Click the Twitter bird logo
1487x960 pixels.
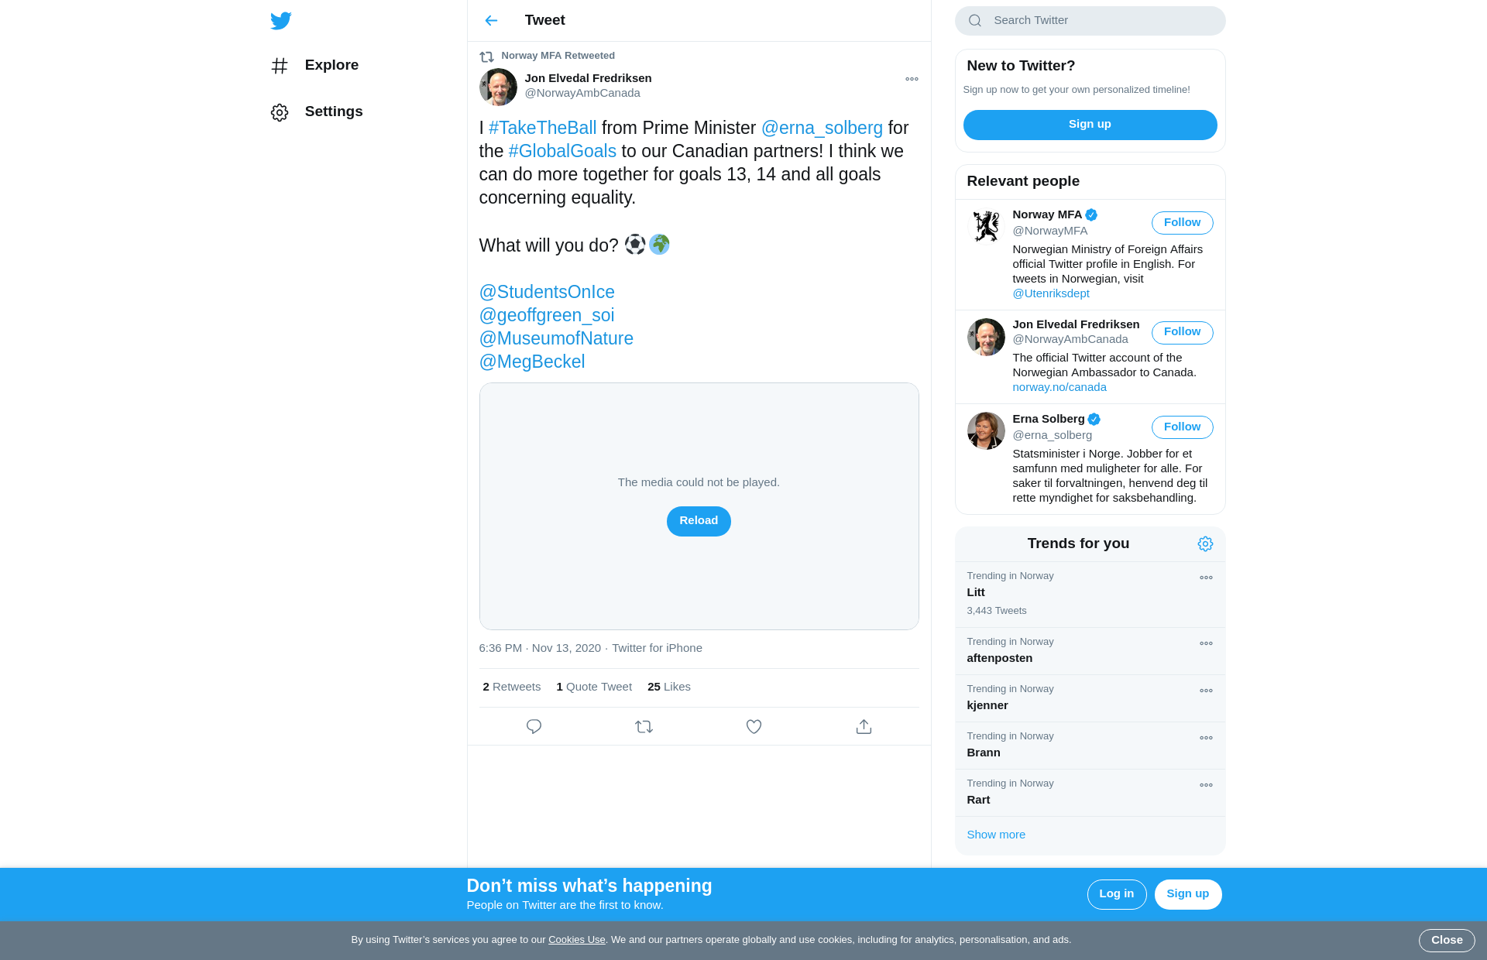tap(281, 20)
